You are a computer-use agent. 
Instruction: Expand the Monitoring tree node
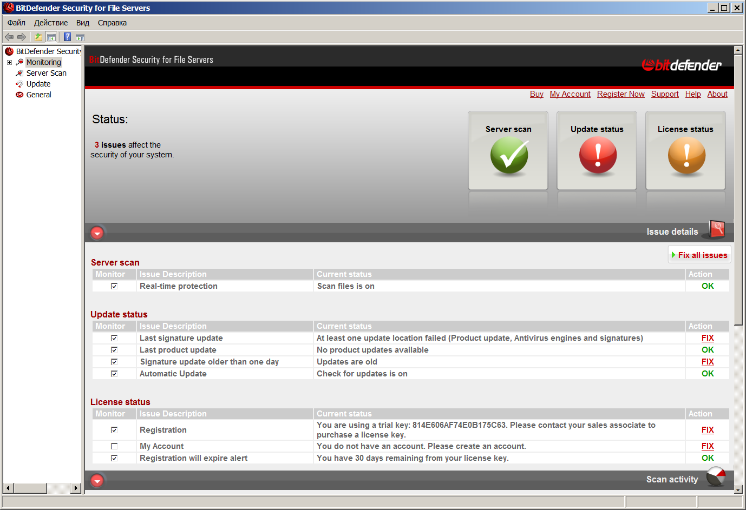click(9, 62)
